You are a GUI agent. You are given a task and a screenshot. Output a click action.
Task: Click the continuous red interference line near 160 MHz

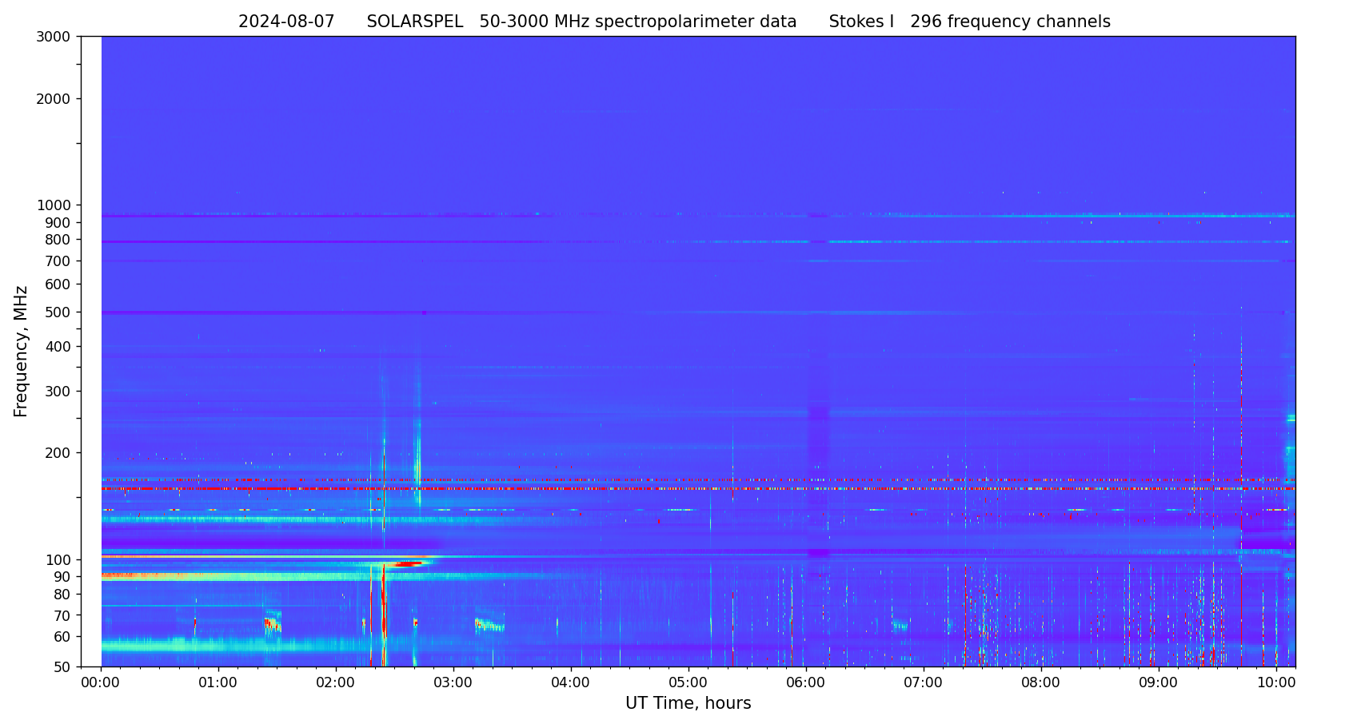[560, 488]
